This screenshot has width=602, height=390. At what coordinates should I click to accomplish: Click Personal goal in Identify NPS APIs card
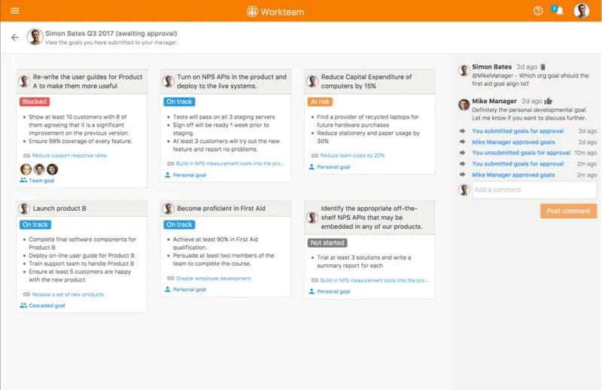pos(333,291)
